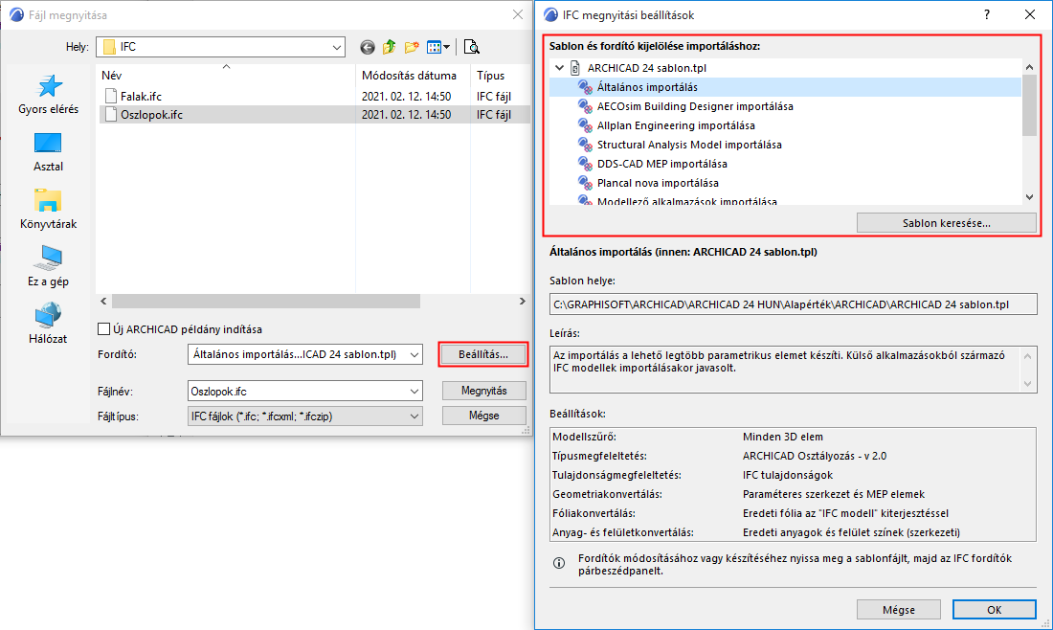This screenshot has width=1053, height=630.
Task: Click the Sablon keresése... button
Action: (x=946, y=223)
